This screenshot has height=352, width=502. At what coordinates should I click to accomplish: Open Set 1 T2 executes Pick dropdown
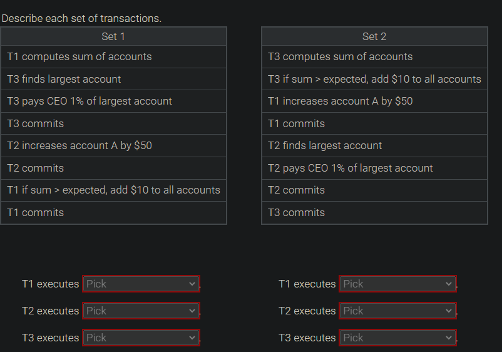[141, 311]
